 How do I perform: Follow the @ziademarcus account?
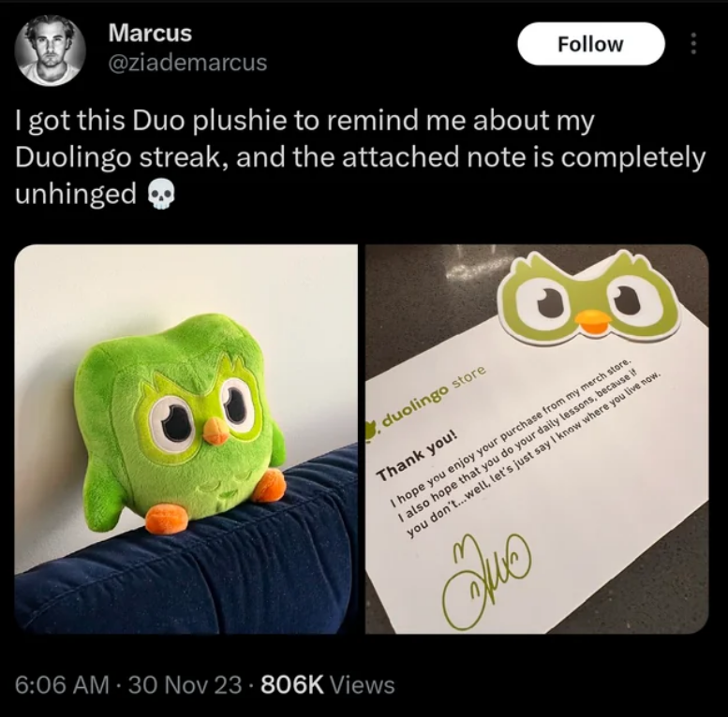pos(590,44)
